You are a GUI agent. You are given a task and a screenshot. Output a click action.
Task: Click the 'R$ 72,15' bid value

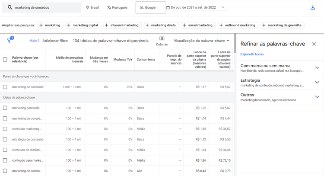(225, 160)
